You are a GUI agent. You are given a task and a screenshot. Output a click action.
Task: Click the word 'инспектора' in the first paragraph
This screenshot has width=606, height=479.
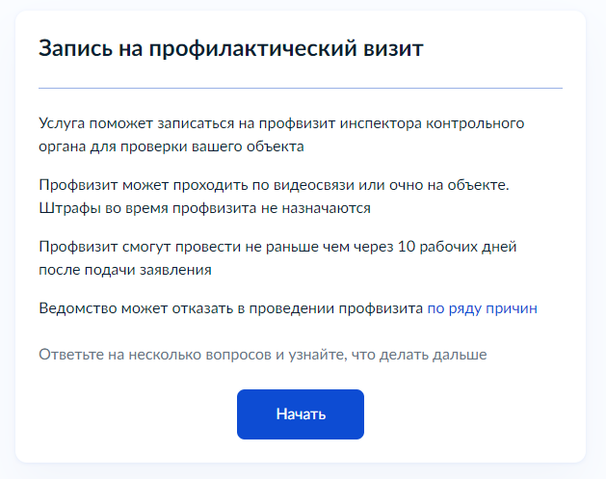coord(381,123)
